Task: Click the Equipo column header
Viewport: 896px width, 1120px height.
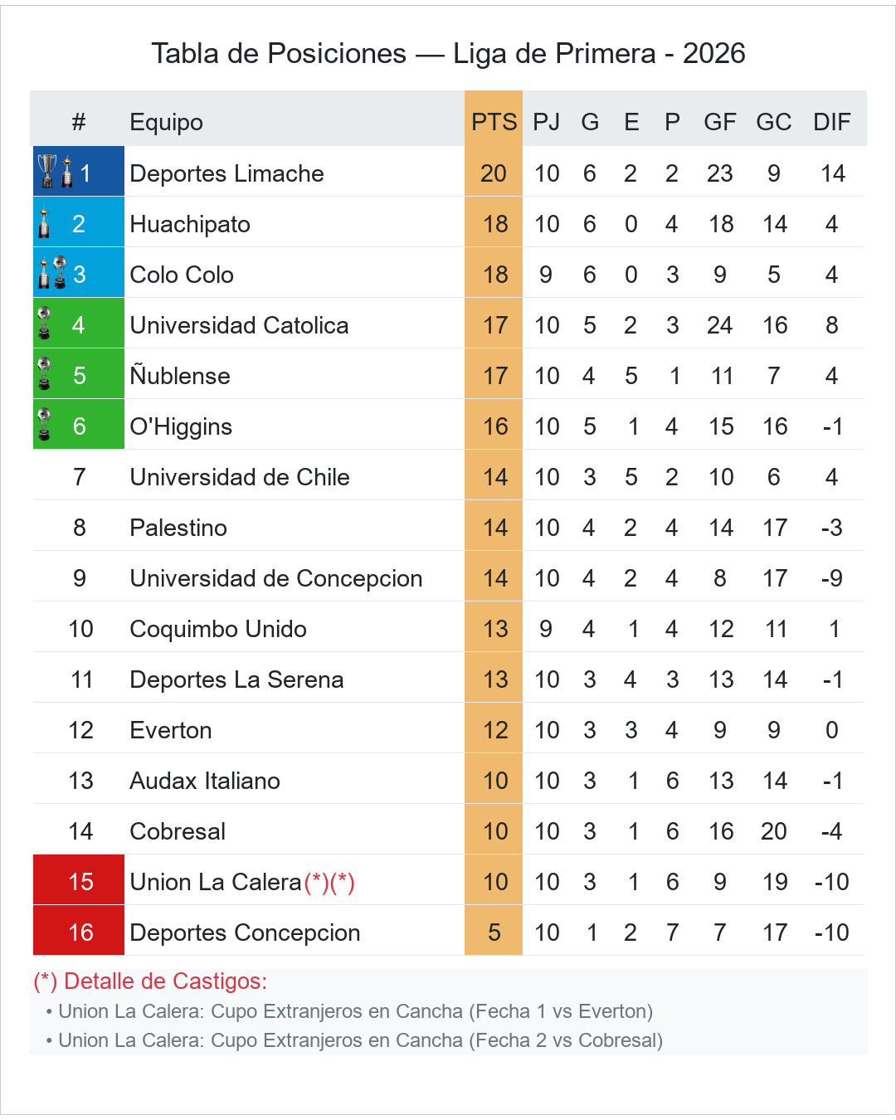Action: tap(166, 122)
